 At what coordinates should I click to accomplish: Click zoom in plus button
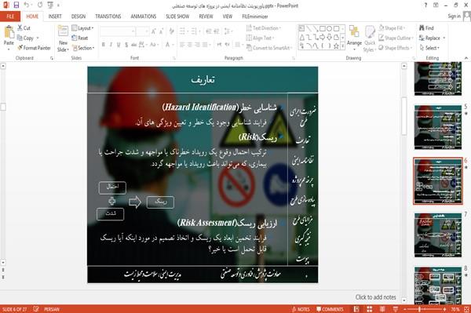(444, 309)
